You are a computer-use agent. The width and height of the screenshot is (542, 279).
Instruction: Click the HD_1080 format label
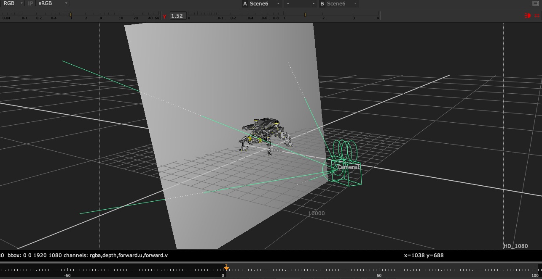coord(515,246)
